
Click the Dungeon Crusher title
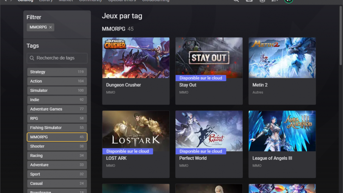(124, 85)
